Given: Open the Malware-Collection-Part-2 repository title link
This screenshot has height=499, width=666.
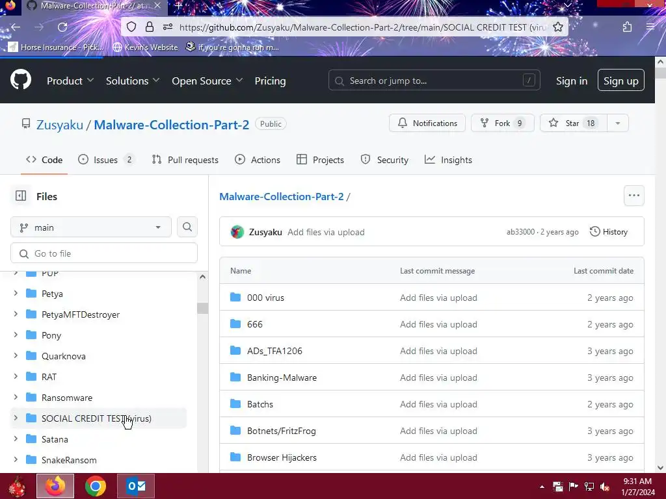Looking at the screenshot, I should click(172, 125).
